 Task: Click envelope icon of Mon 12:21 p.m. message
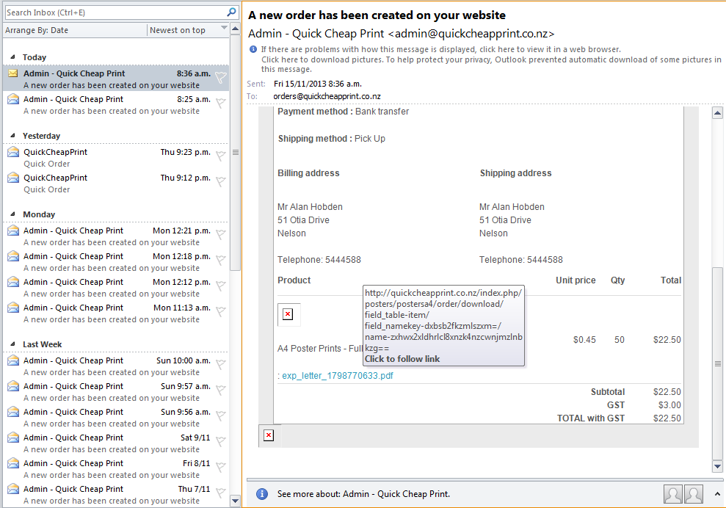point(13,231)
